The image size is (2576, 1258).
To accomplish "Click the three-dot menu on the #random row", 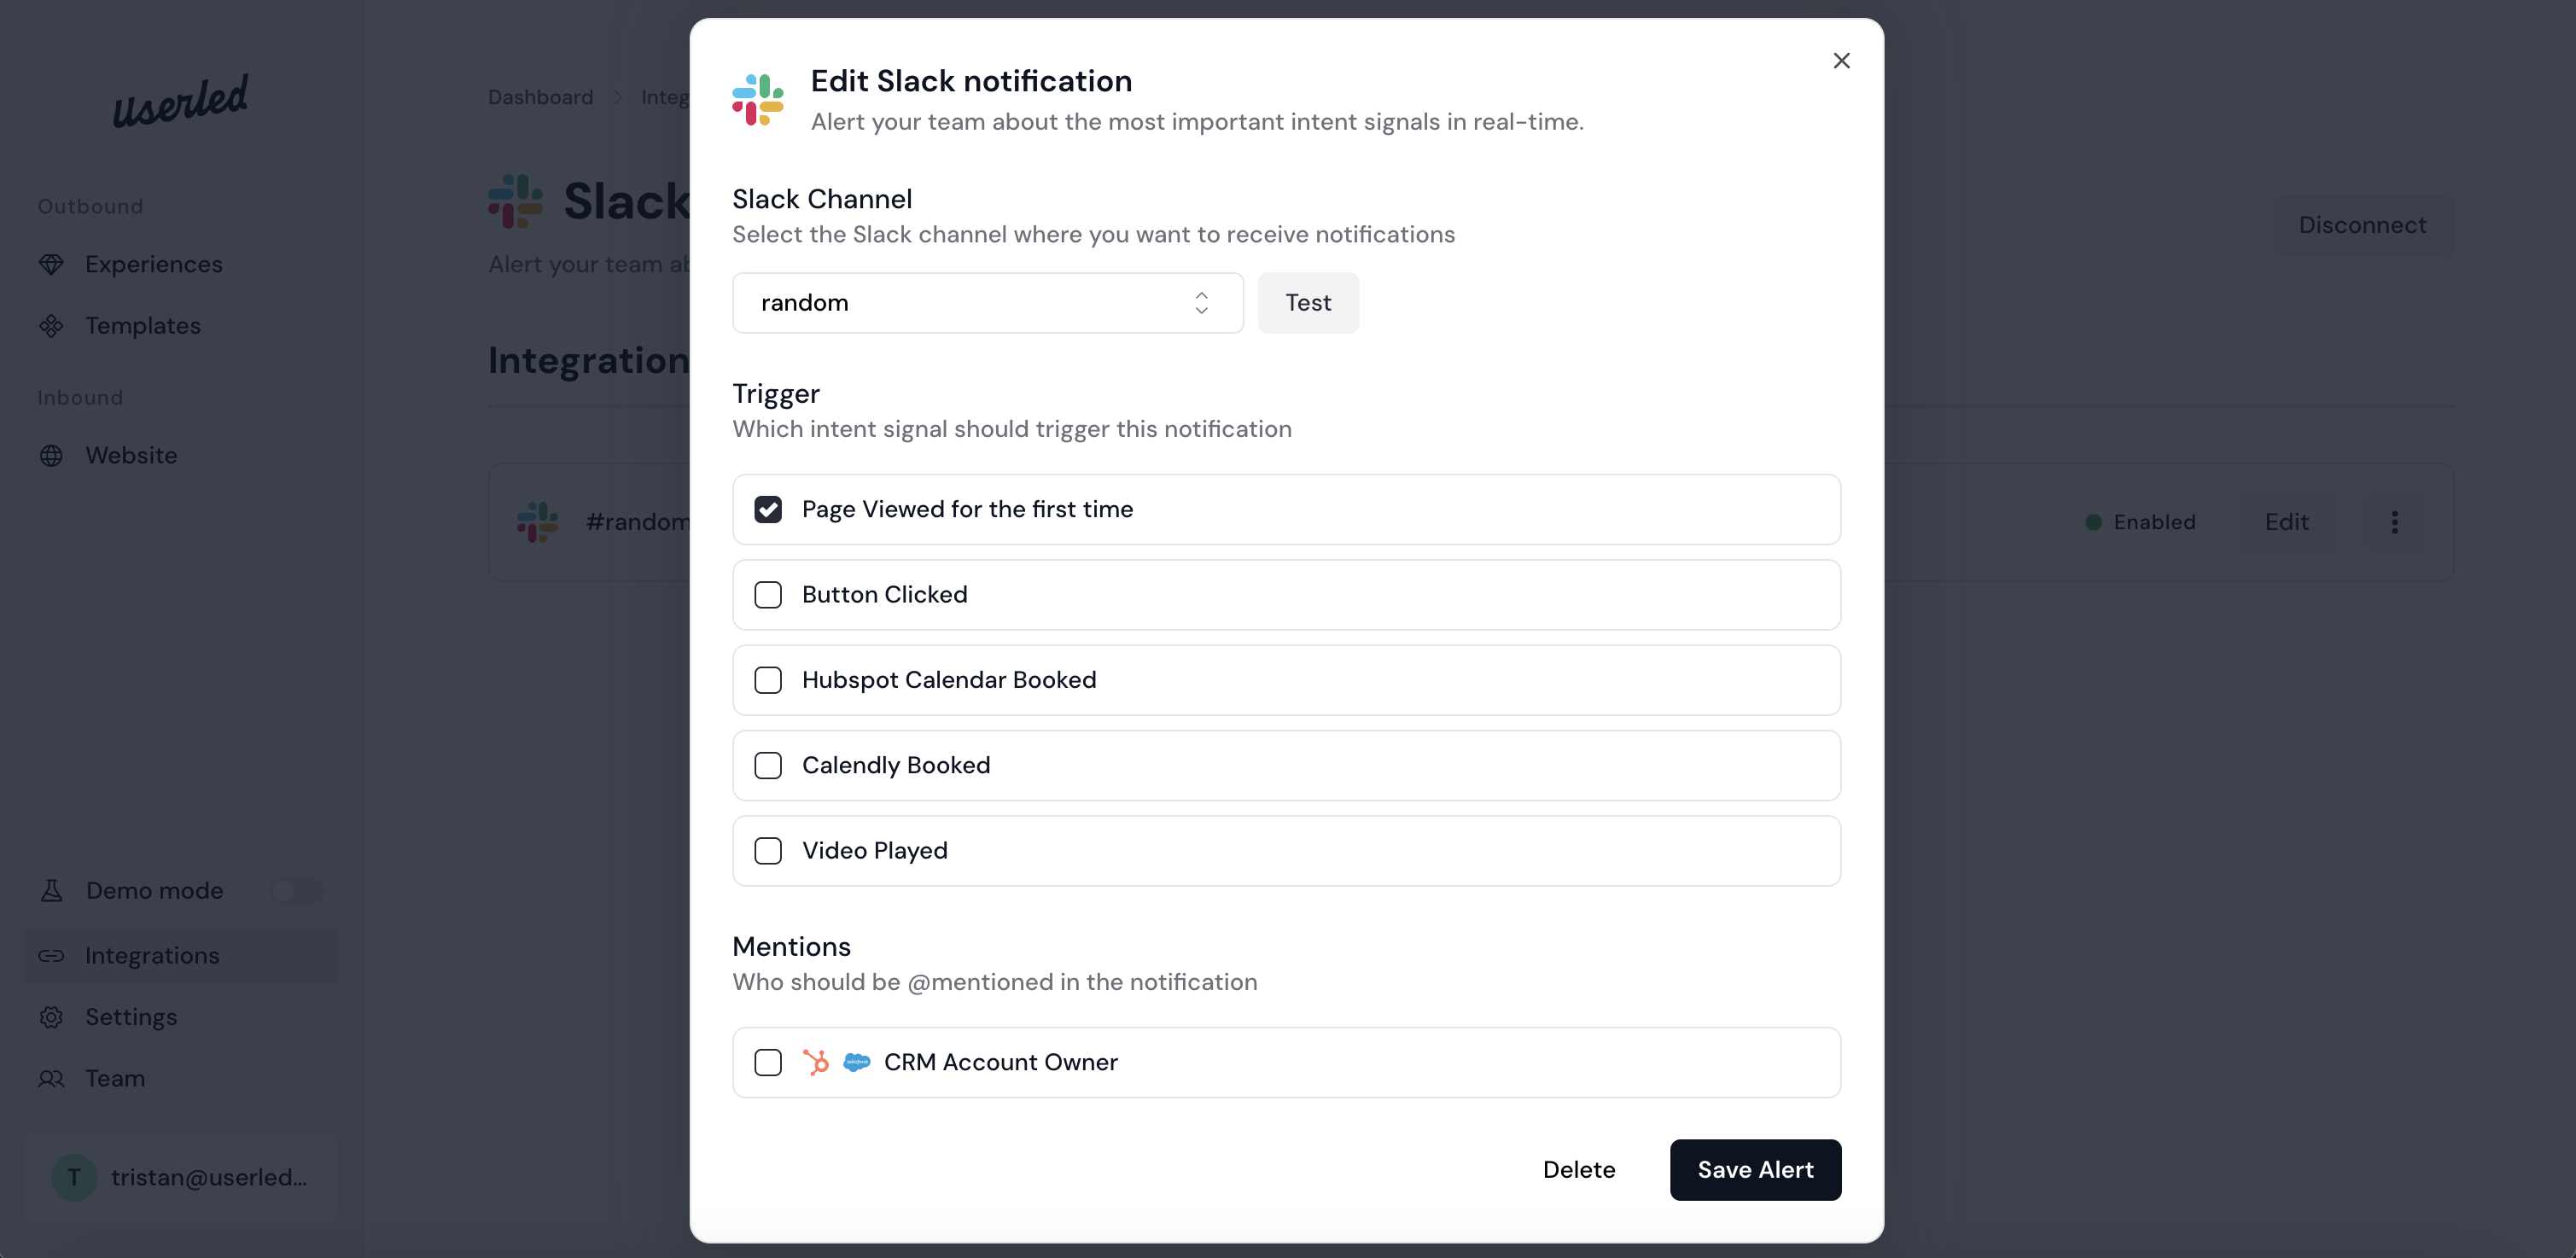I will pos(2394,522).
